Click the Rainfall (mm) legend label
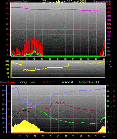Image resolution: width=117 pixels, height=139 pixels. [8, 82]
